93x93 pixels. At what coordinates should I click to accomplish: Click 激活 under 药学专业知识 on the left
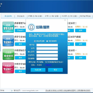pos(20,44)
